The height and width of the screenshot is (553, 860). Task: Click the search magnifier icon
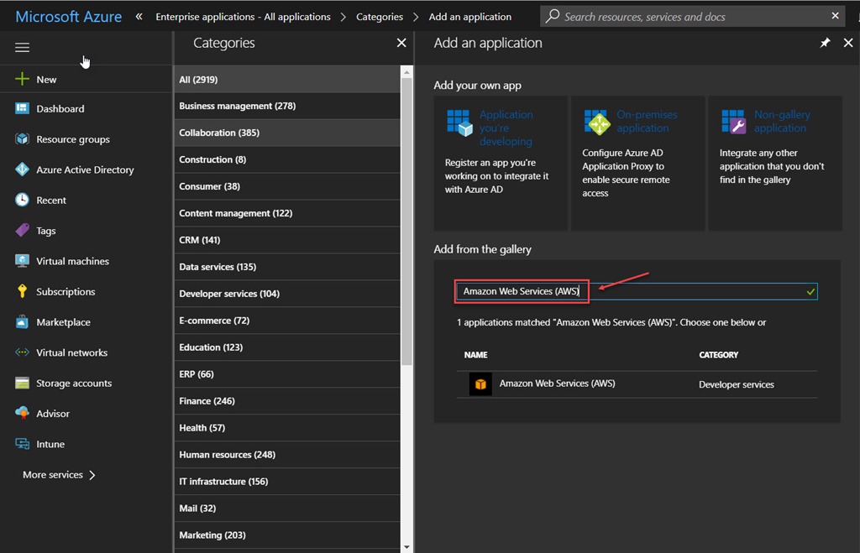point(553,17)
